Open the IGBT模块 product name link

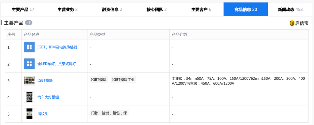tap(45, 80)
